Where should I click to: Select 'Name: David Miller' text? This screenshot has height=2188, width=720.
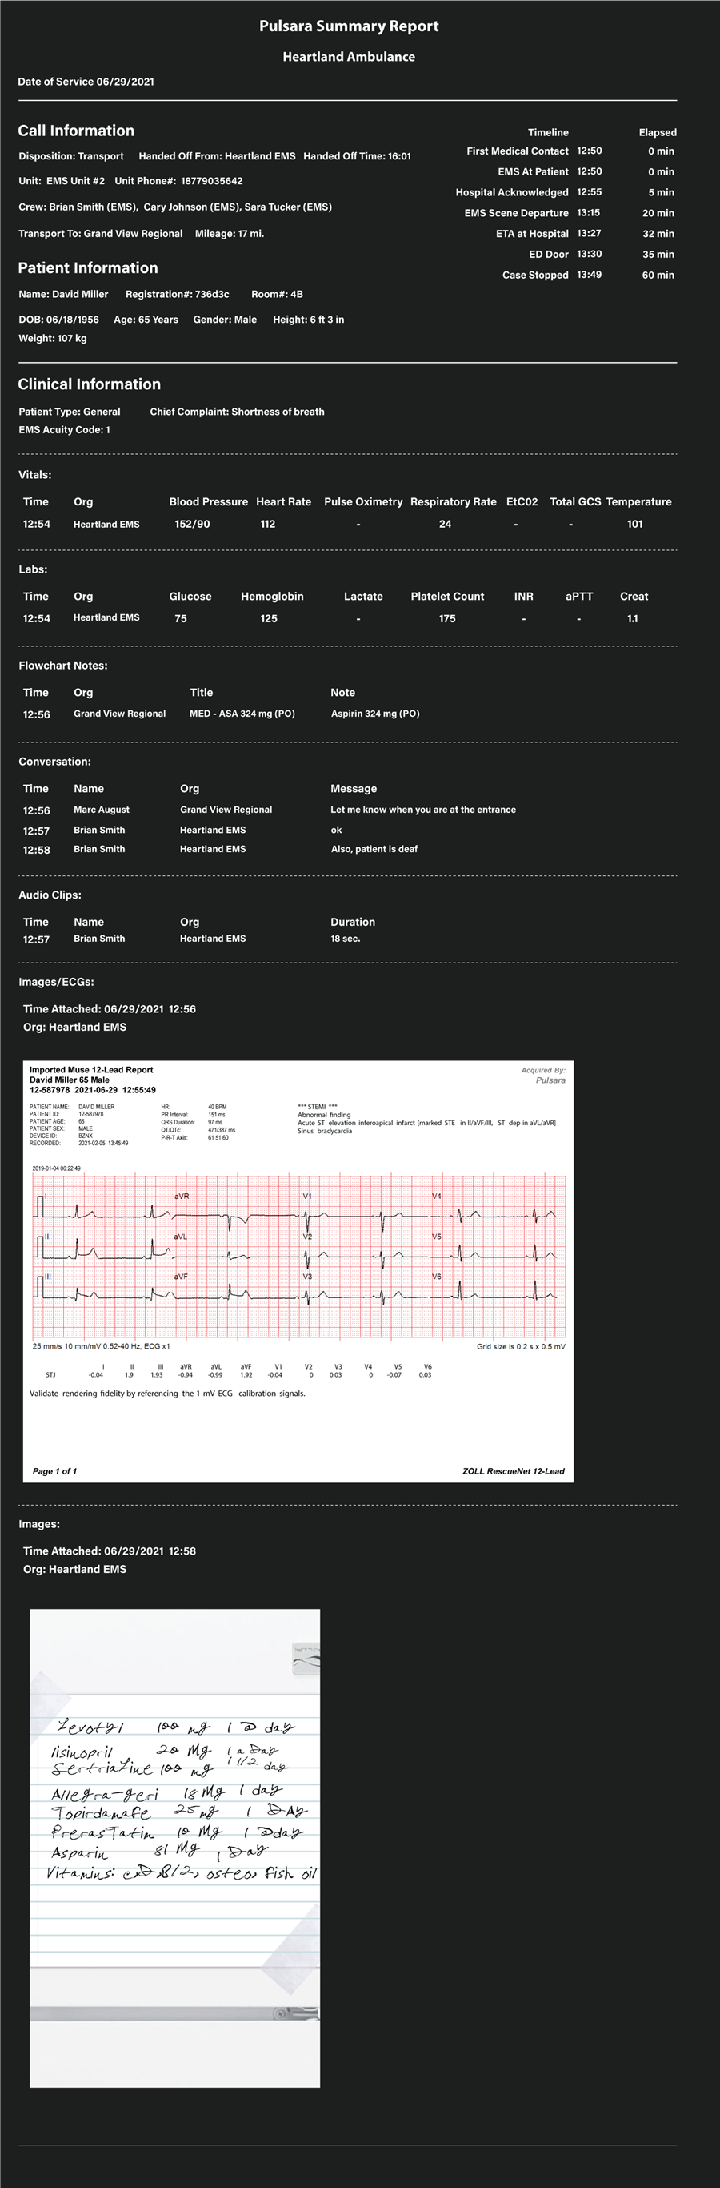coord(64,294)
